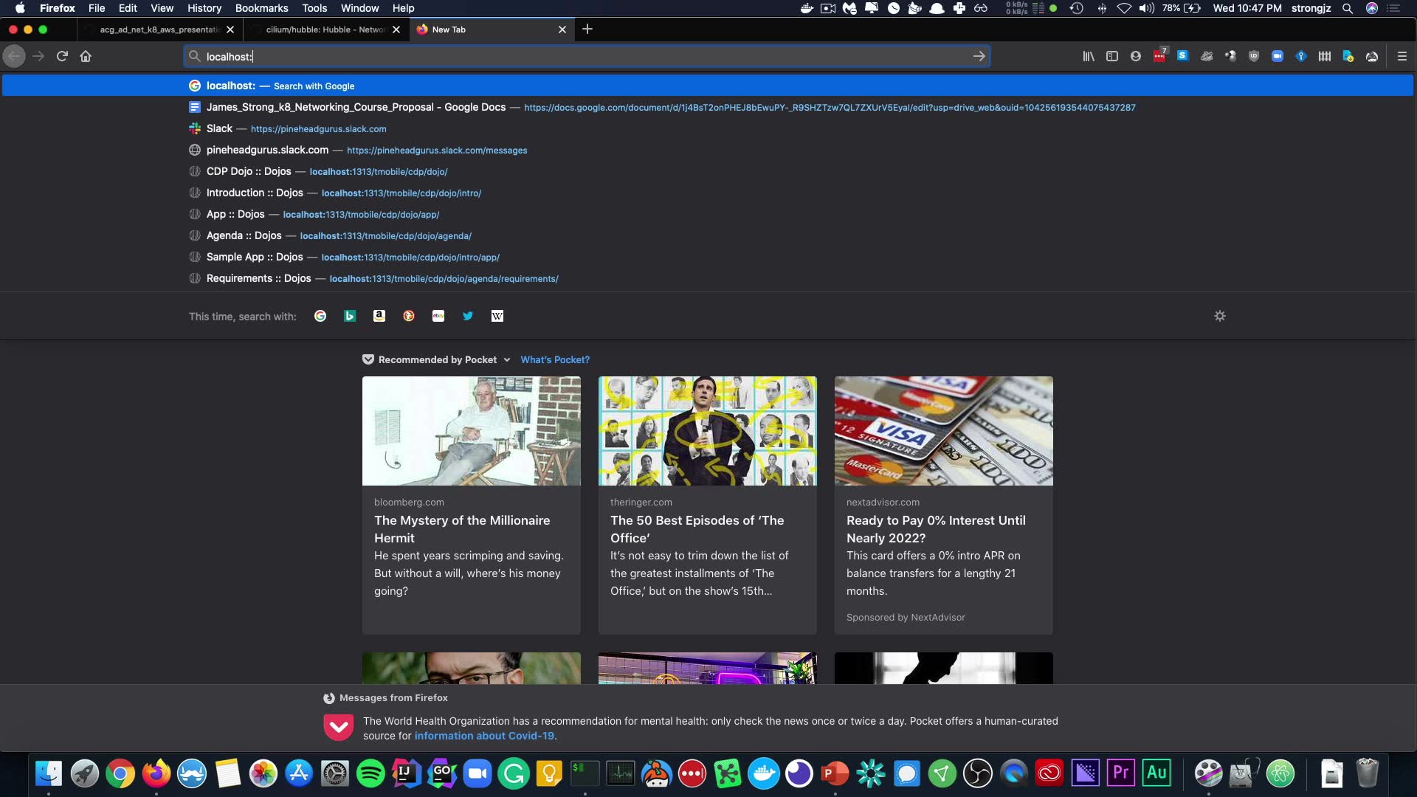1417x797 pixels.
Task: Go to Firefox home page icon
Action: [x=86, y=56]
